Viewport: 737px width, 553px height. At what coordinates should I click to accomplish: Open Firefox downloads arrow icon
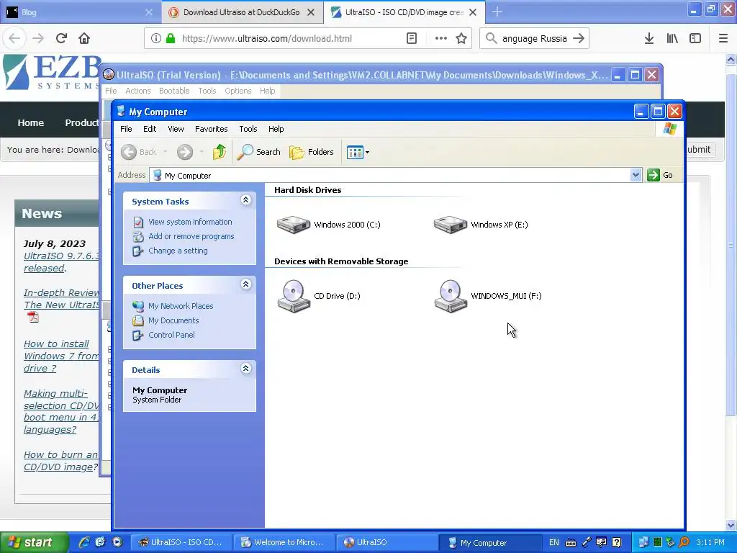tap(649, 39)
